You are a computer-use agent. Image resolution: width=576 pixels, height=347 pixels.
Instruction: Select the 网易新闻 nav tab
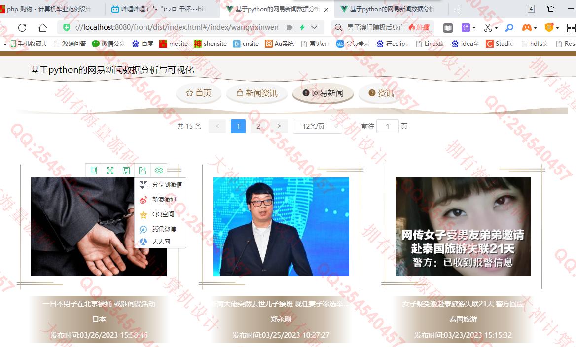pos(323,93)
